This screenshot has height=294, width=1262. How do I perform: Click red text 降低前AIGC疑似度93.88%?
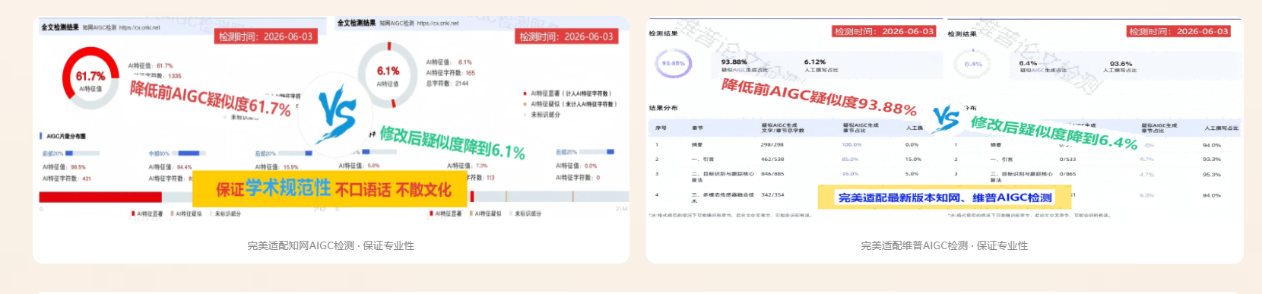pos(819,96)
